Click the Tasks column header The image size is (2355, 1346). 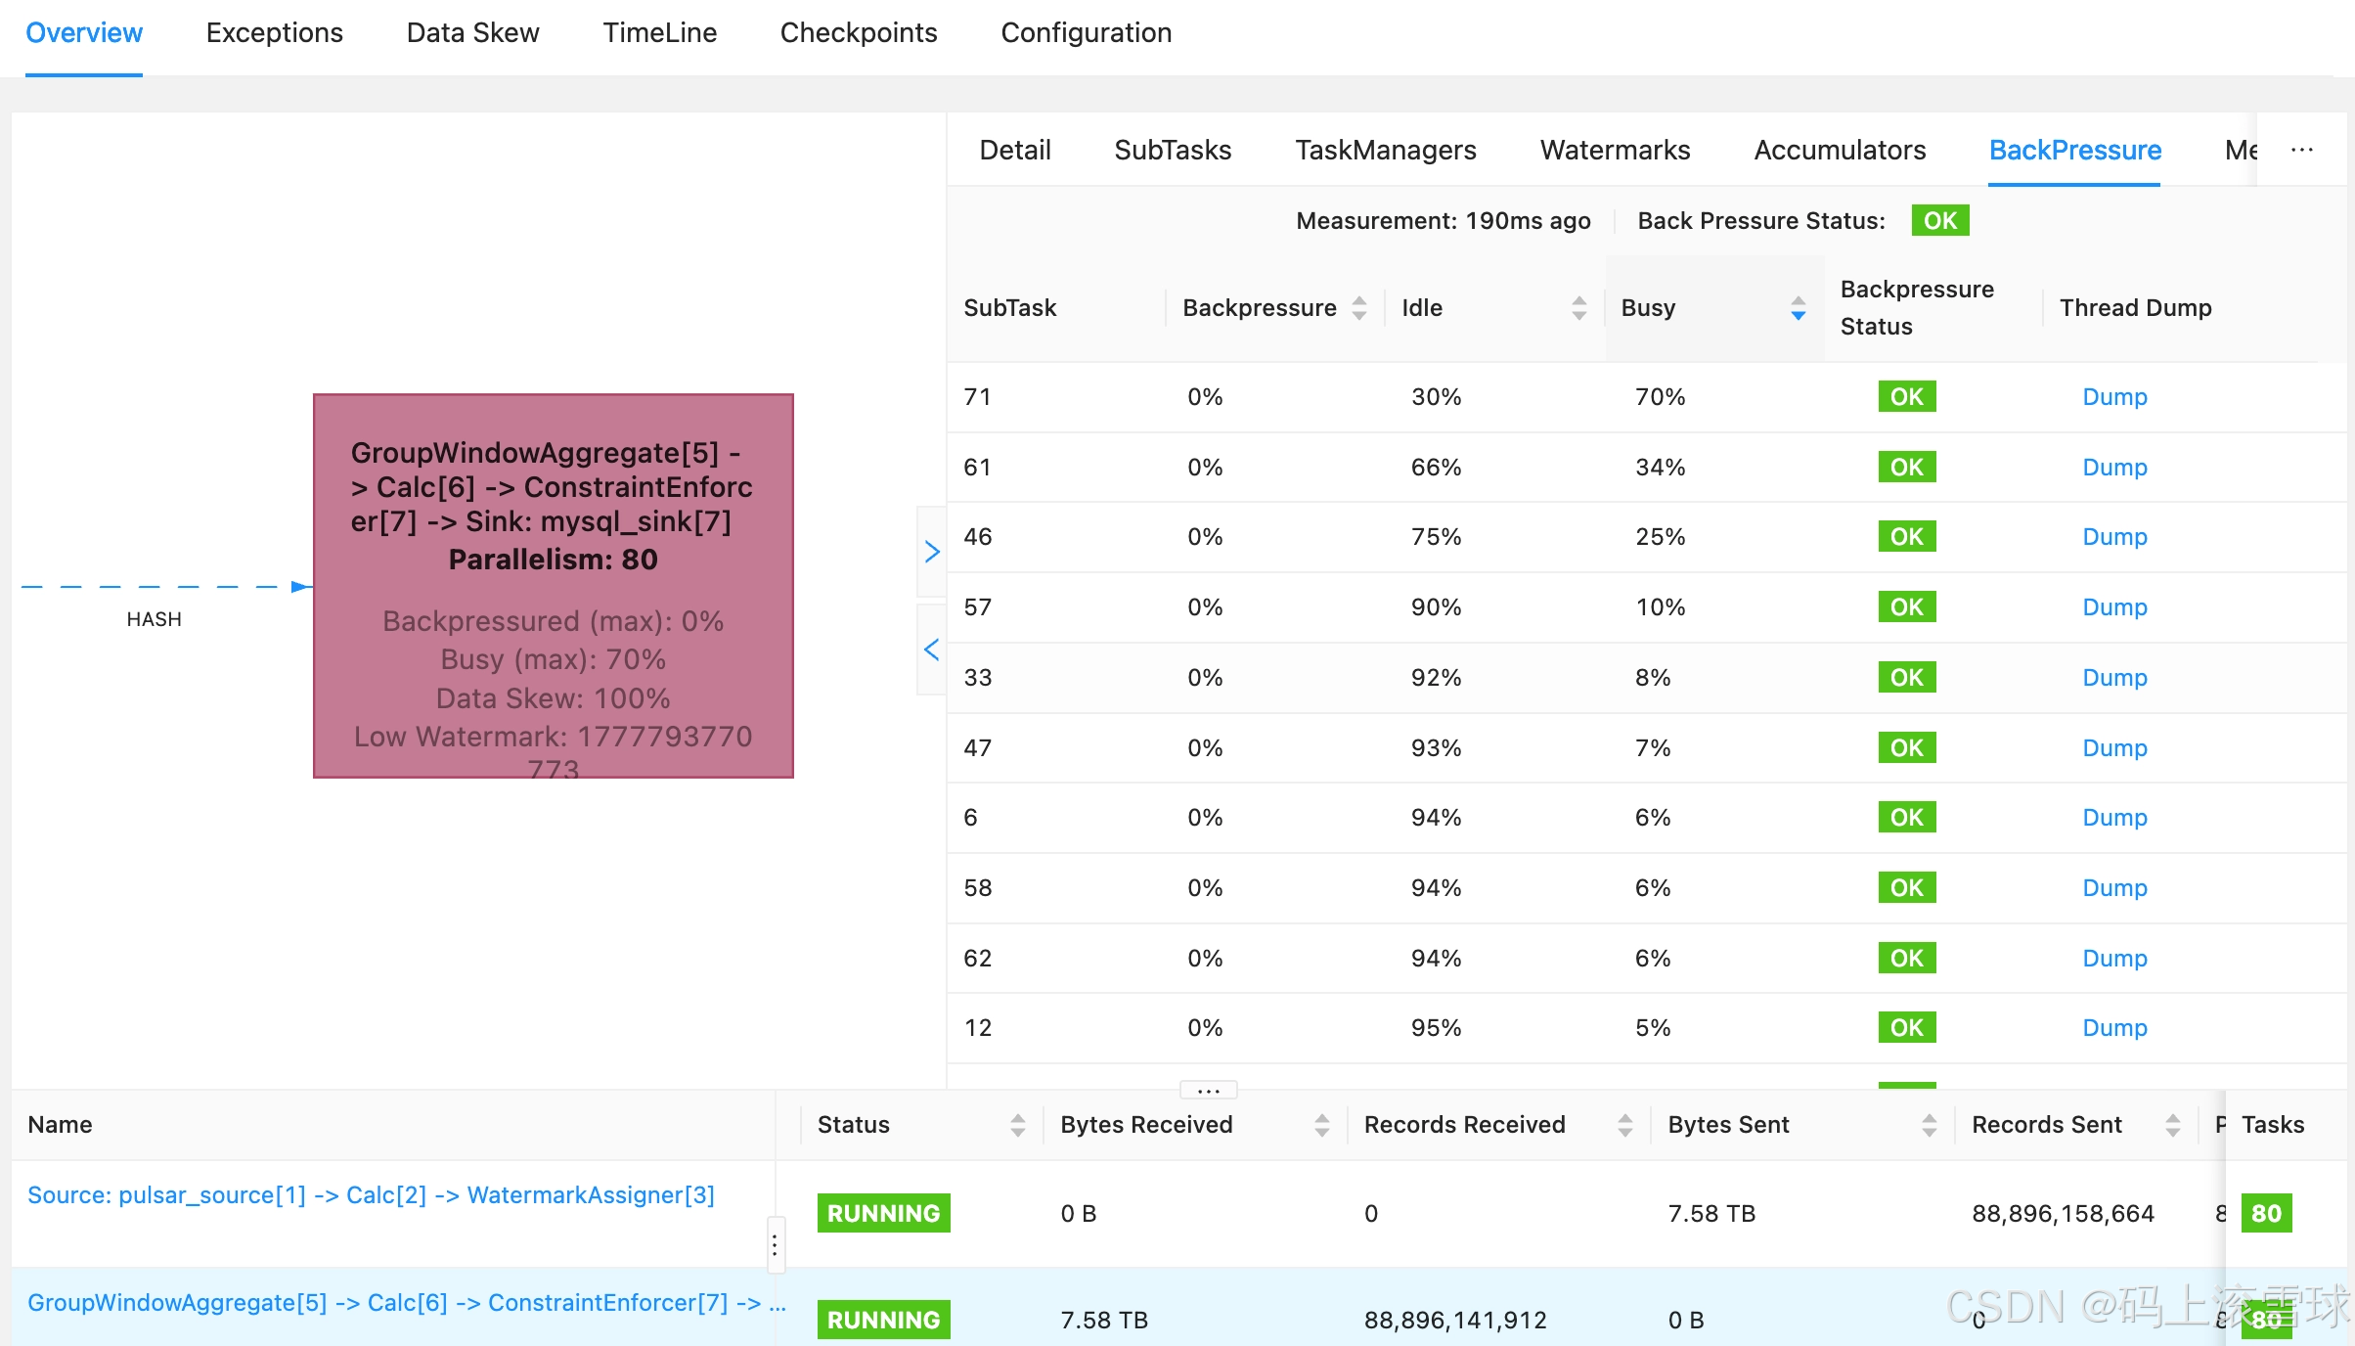coord(2274,1125)
